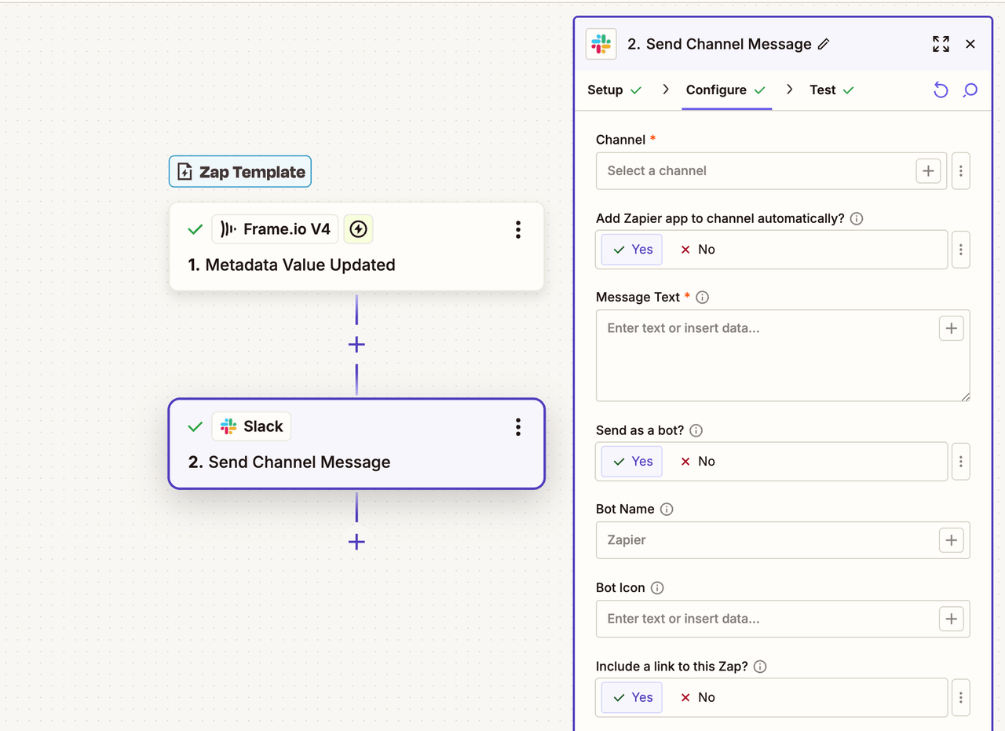Set Send as a bot to No
1005x731 pixels.
pos(697,462)
